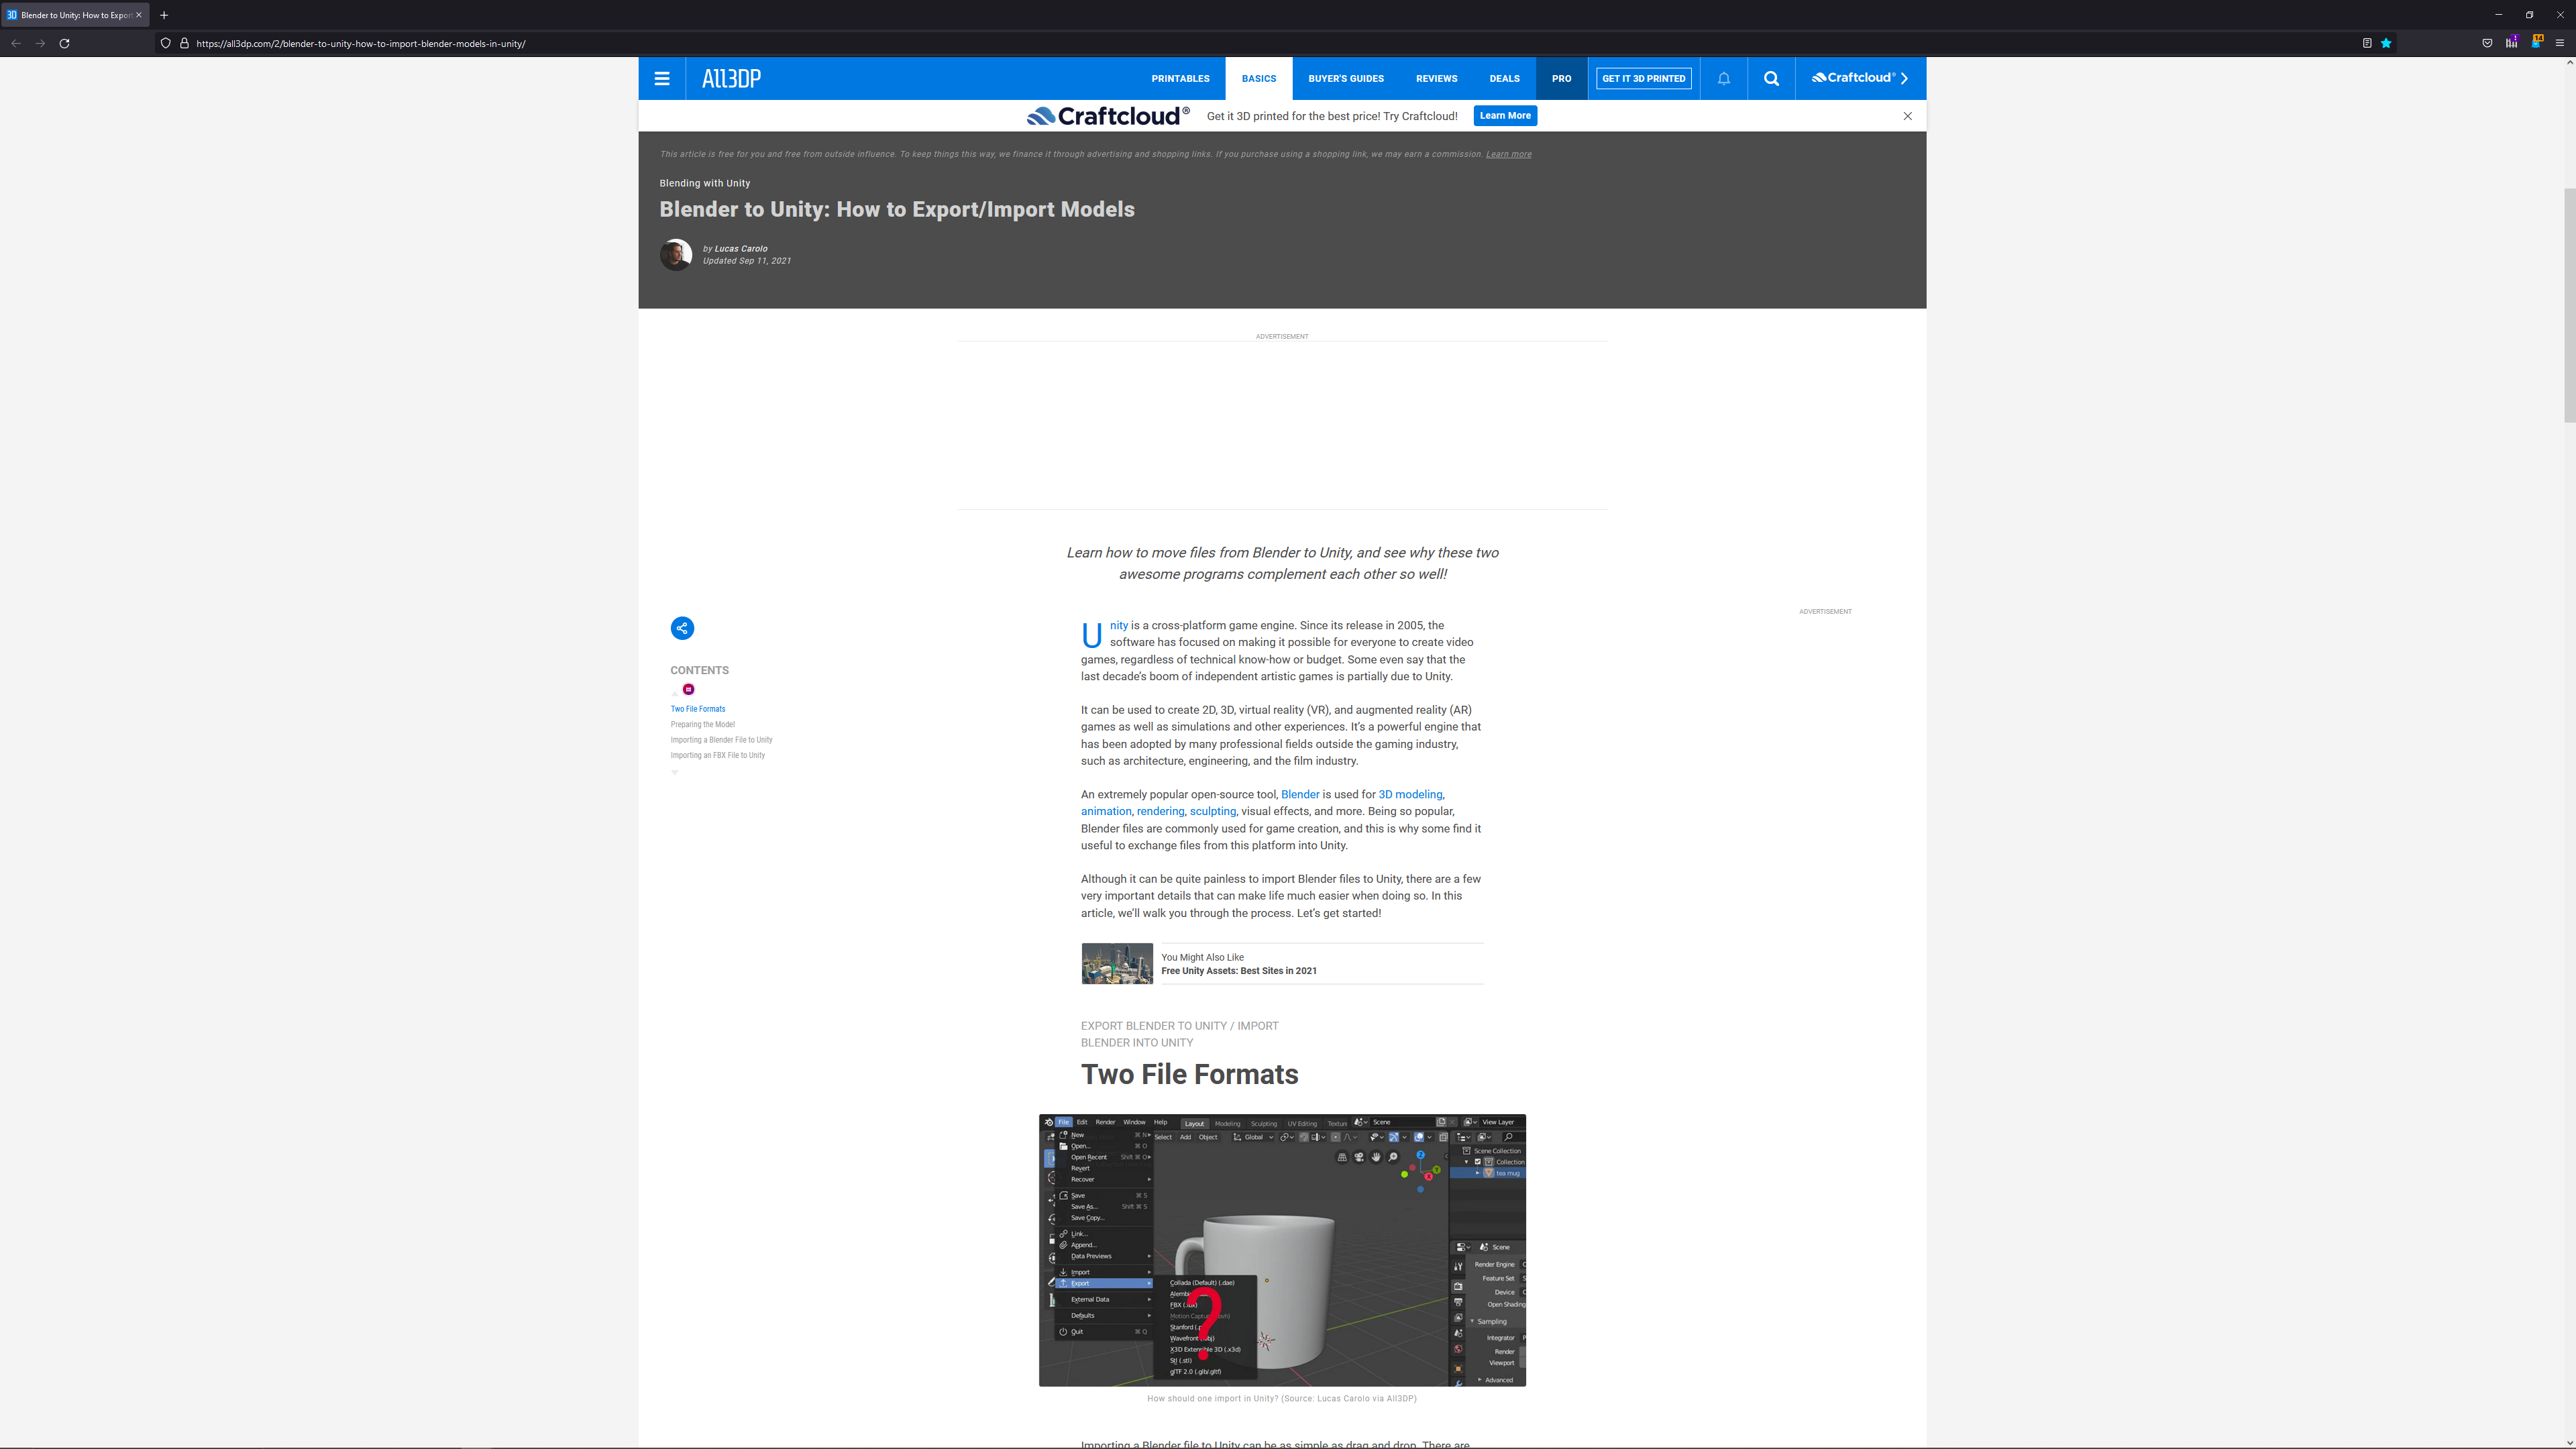This screenshot has height=1449, width=2576.
Task: Open the Buyer's Guides nav item
Action: 1346,78
